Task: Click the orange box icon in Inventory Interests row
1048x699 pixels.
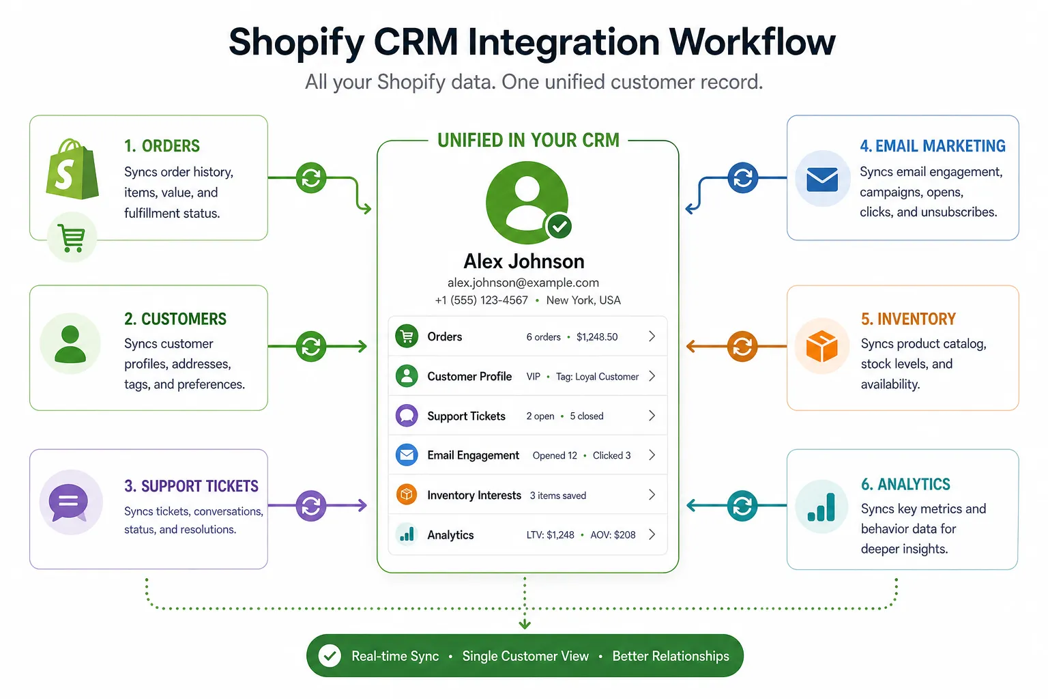Action: [407, 494]
